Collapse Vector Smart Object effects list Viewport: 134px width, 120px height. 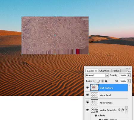127,110
